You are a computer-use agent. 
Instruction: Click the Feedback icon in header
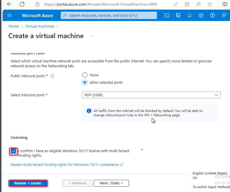pos(224,15)
